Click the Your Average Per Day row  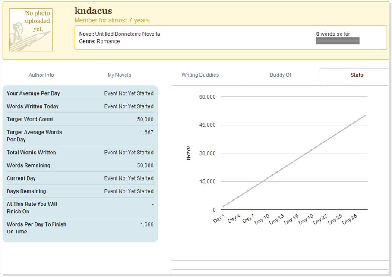[x=80, y=93]
